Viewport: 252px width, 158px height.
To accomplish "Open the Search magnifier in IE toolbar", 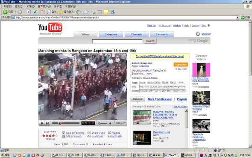I will (x=48, y=12).
